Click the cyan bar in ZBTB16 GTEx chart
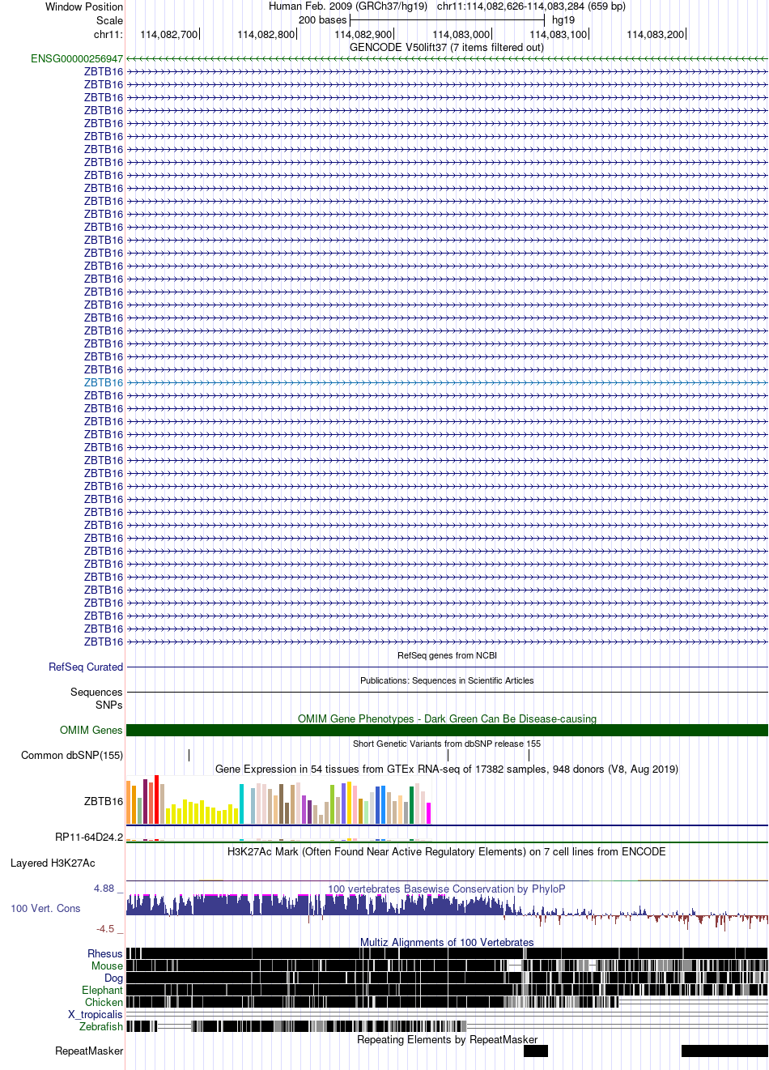769x1070 pixels. [241, 804]
